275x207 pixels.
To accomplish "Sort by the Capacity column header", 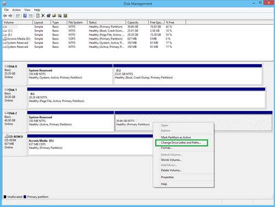I will (x=137, y=23).
